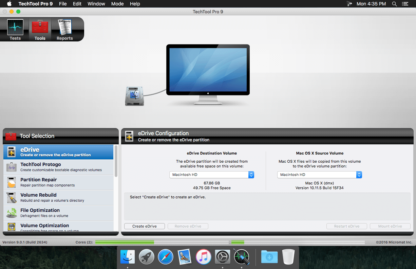The image size is (416, 269).
Task: Click Mount eDrive button
Action: point(390,226)
